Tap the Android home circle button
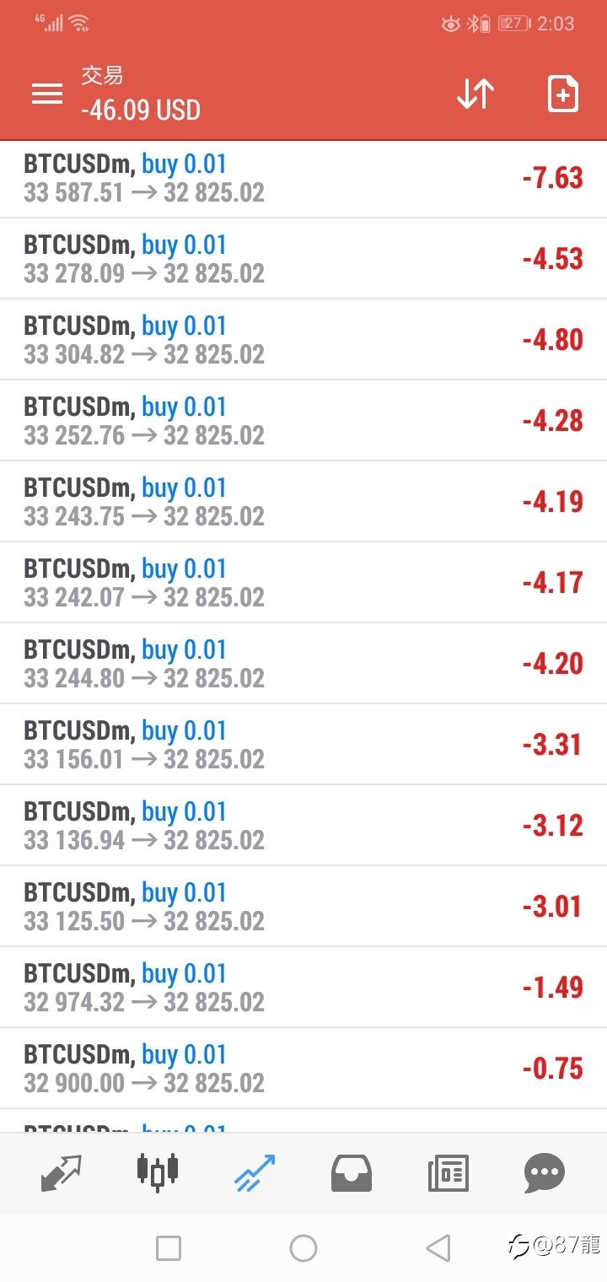 [303, 1248]
